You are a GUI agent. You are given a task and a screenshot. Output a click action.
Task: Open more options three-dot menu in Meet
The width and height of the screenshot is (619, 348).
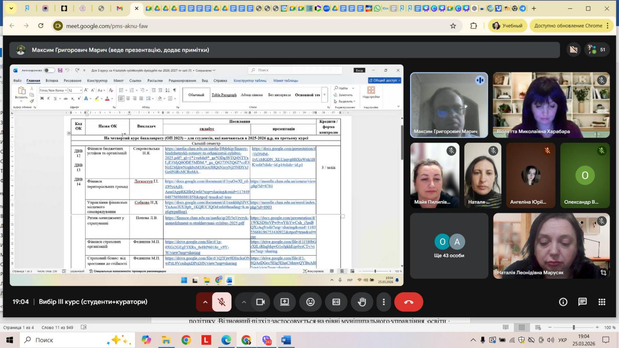(384, 302)
